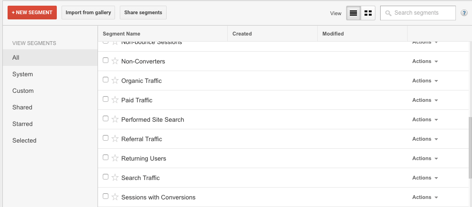Tick the Returning Users checkbox
The height and width of the screenshot is (207, 472).
pyautogui.click(x=106, y=157)
